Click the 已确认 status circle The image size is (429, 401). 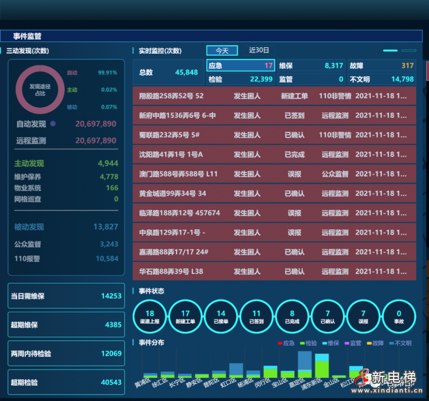click(x=328, y=316)
